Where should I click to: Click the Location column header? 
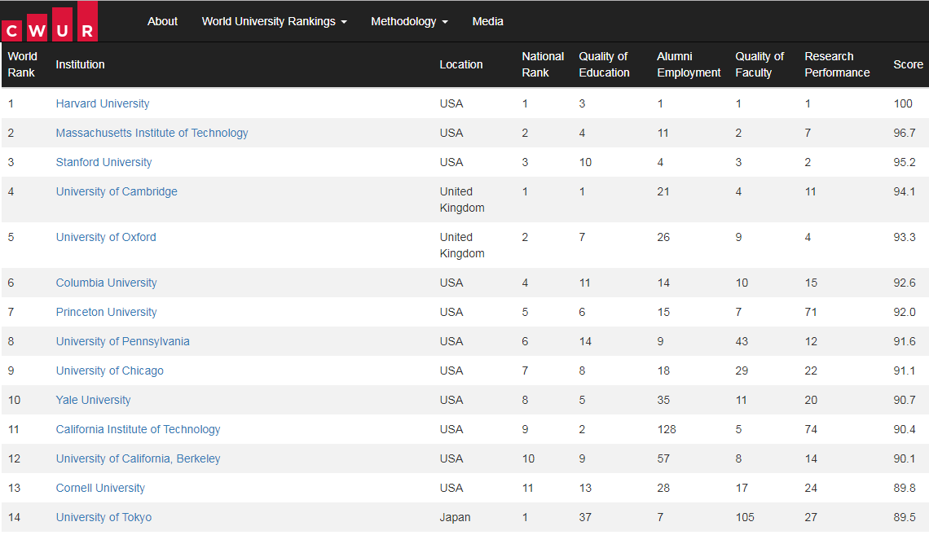click(x=461, y=64)
